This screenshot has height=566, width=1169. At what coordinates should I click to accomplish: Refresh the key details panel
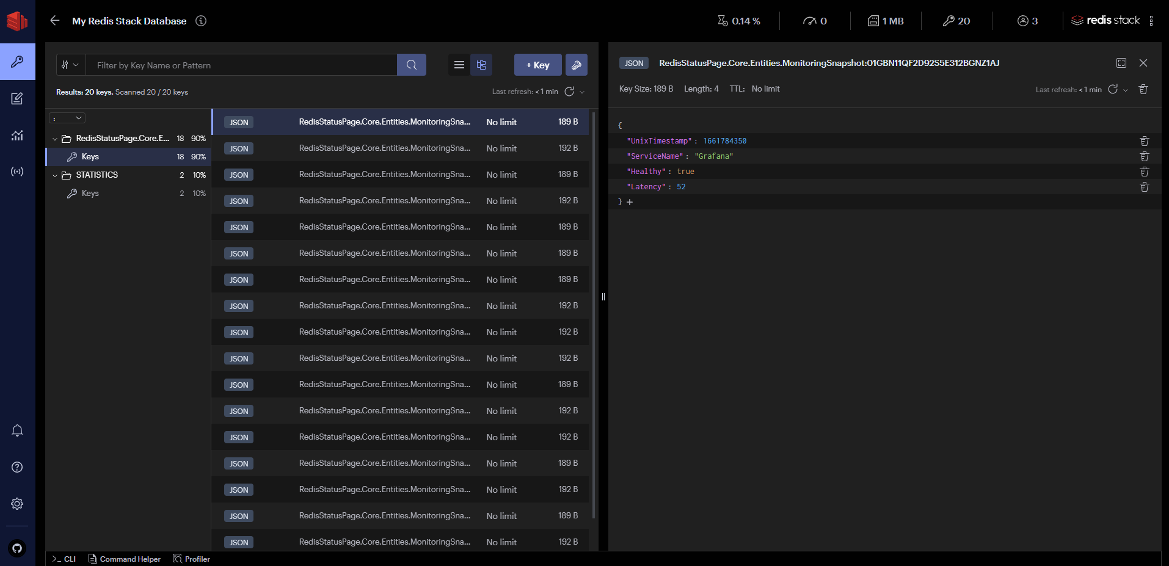coord(1113,89)
